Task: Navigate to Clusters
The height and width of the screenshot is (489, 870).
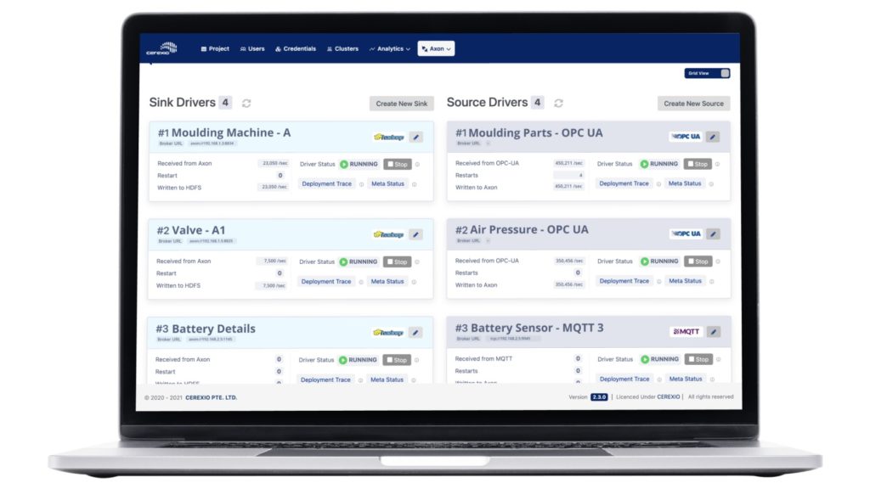Action: click(x=343, y=48)
